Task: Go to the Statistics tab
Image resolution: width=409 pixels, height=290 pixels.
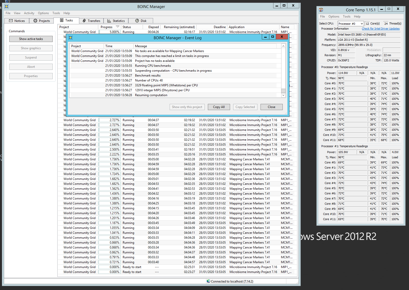Action: pyautogui.click(x=116, y=21)
